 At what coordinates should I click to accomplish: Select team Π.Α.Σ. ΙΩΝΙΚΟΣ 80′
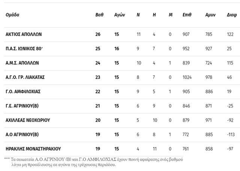point(24,48)
